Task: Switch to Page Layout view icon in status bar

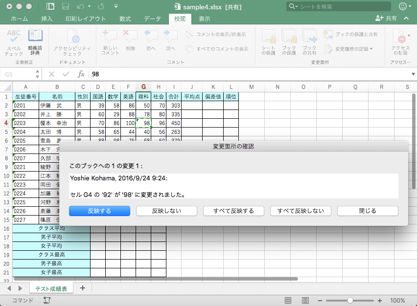Action: point(305,301)
